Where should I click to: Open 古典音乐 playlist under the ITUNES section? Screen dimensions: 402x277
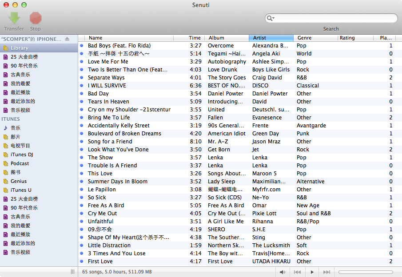39,217
